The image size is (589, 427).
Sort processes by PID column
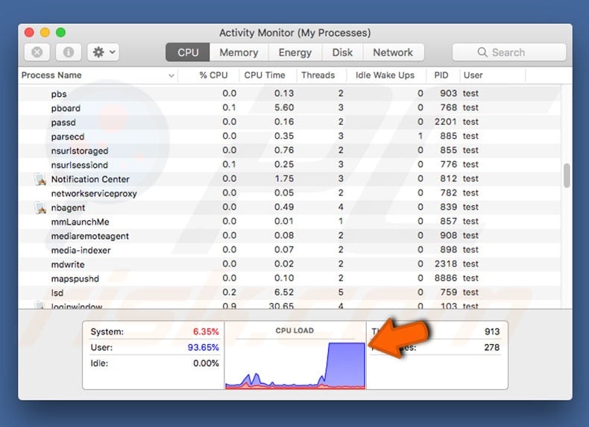coord(441,75)
